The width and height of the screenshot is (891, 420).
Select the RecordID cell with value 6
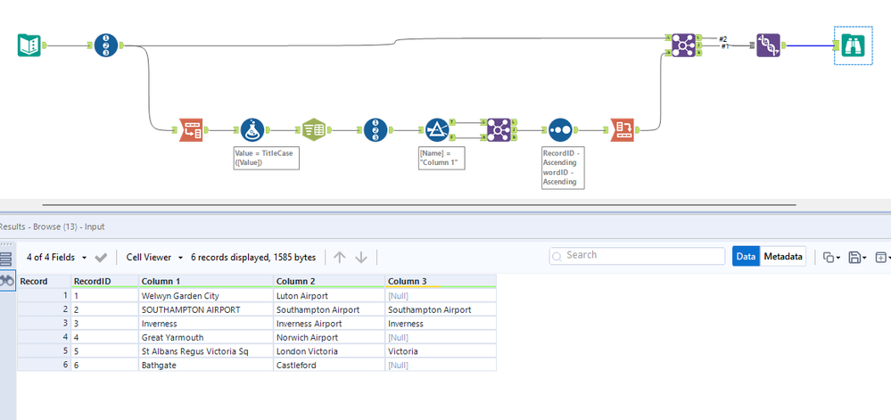pos(104,365)
